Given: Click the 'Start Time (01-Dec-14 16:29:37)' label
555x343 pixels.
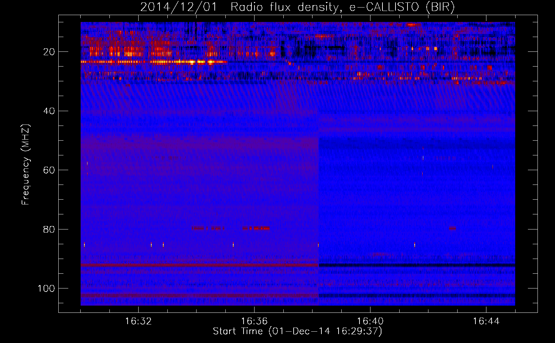Looking at the screenshot, I should point(297,331).
